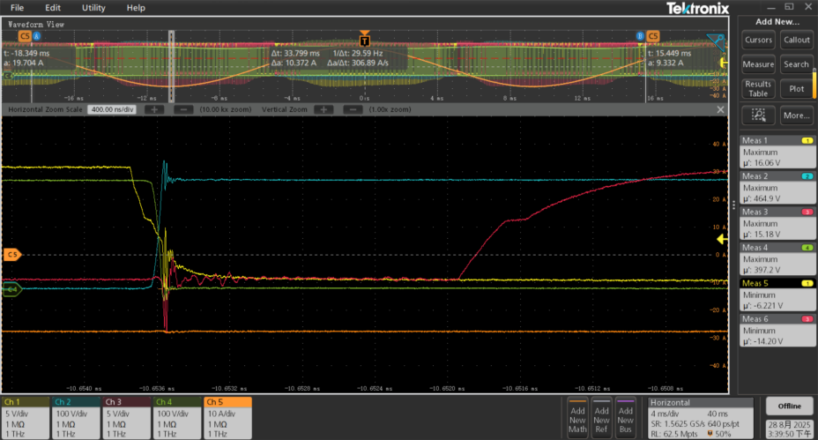Click the C5 channel handle on the left

point(12,255)
